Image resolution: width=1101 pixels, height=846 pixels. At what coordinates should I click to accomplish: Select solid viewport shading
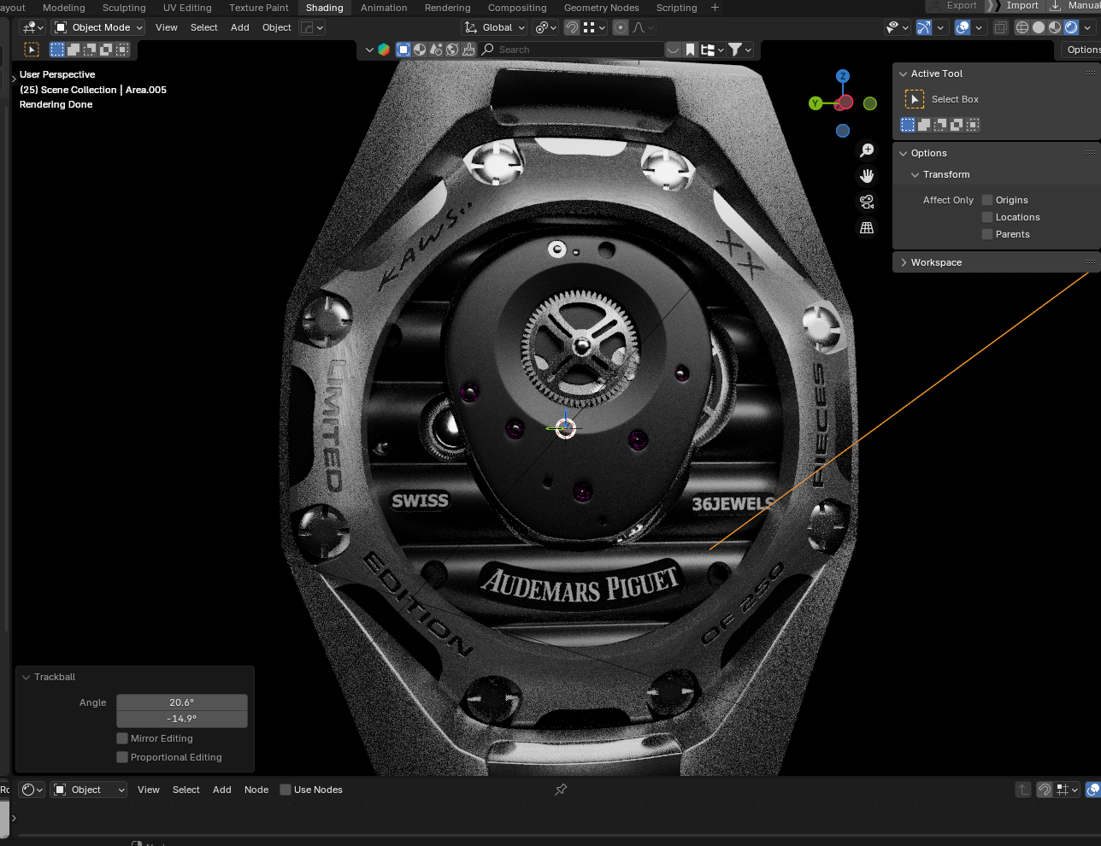pos(1039,27)
